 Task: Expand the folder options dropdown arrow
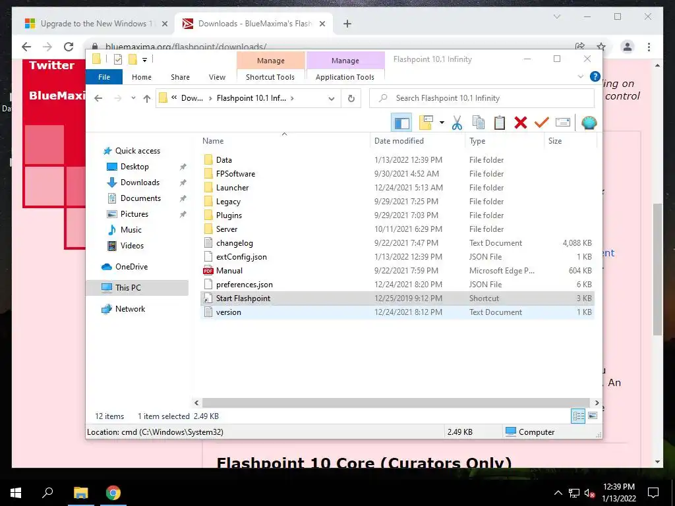click(442, 123)
